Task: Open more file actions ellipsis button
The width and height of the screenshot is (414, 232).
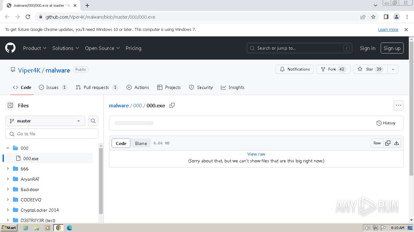Action: tap(398, 105)
